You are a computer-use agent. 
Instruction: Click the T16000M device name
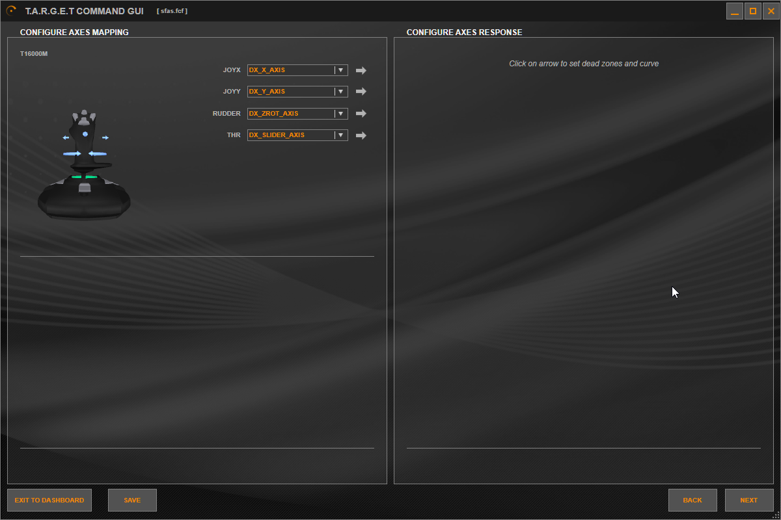(34, 53)
